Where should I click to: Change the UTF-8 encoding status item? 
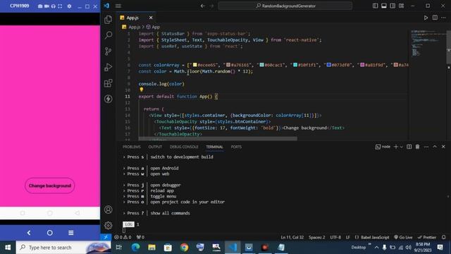point(335,237)
